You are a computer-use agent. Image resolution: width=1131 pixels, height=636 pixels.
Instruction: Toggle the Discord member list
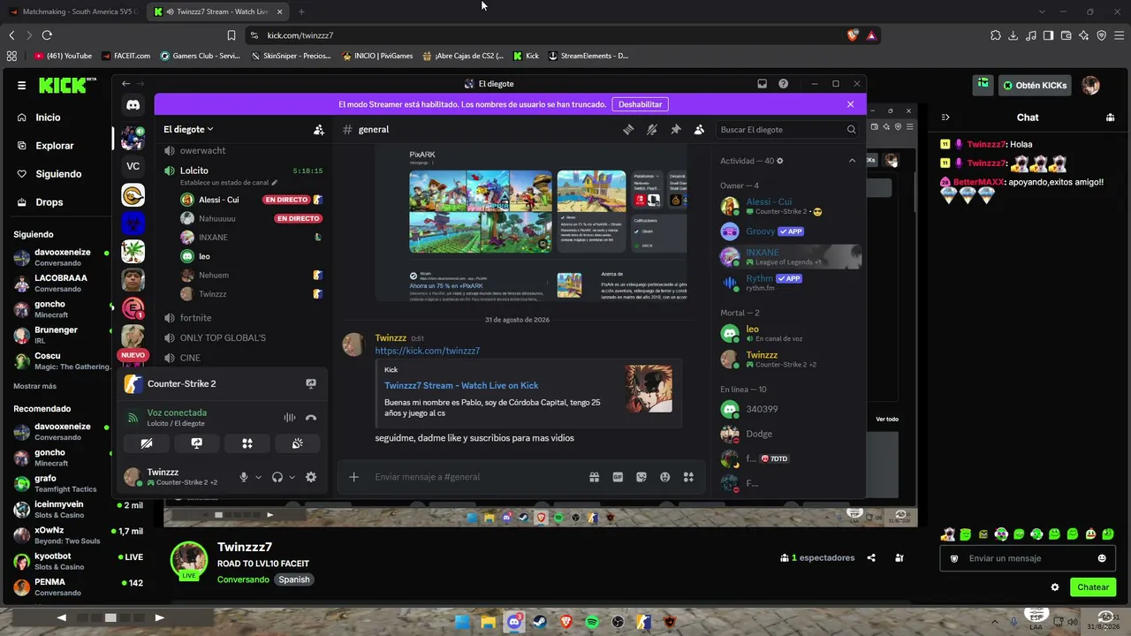coord(699,130)
